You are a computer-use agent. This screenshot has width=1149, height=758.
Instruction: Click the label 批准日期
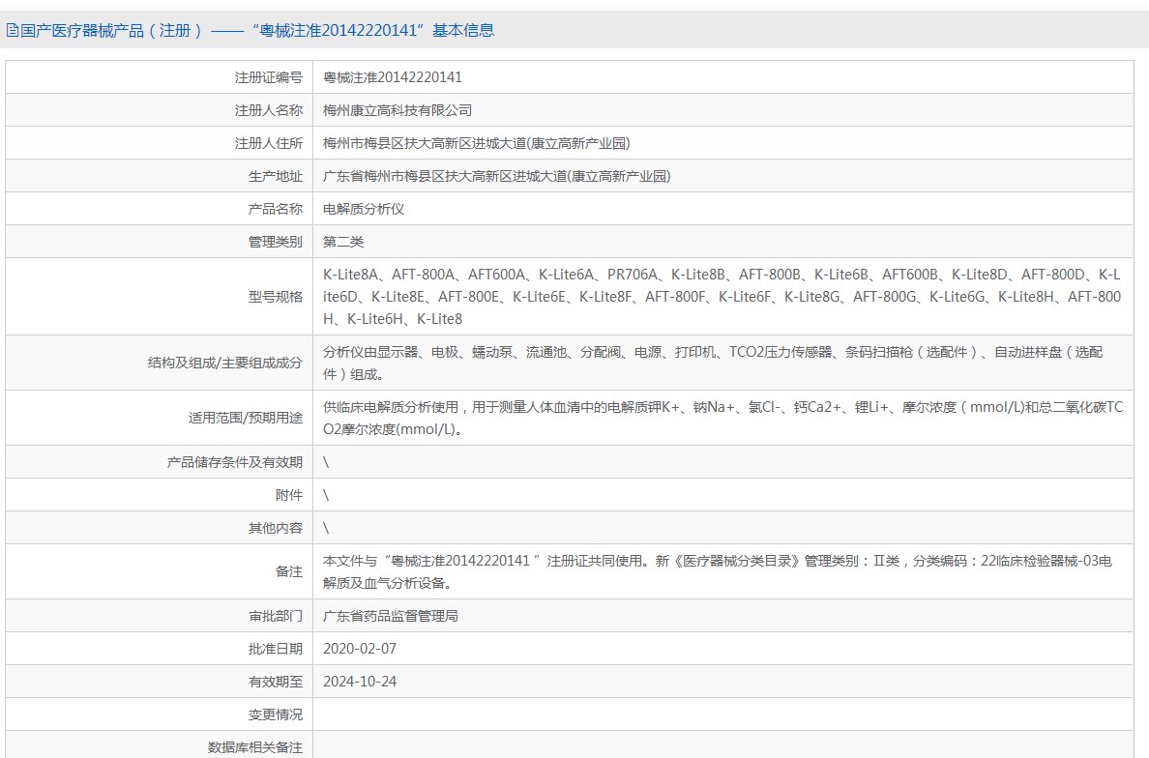coord(275,649)
